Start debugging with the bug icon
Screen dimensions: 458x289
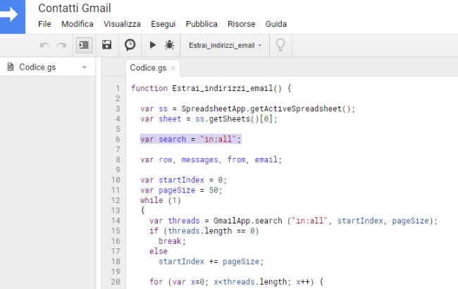pyautogui.click(x=169, y=45)
